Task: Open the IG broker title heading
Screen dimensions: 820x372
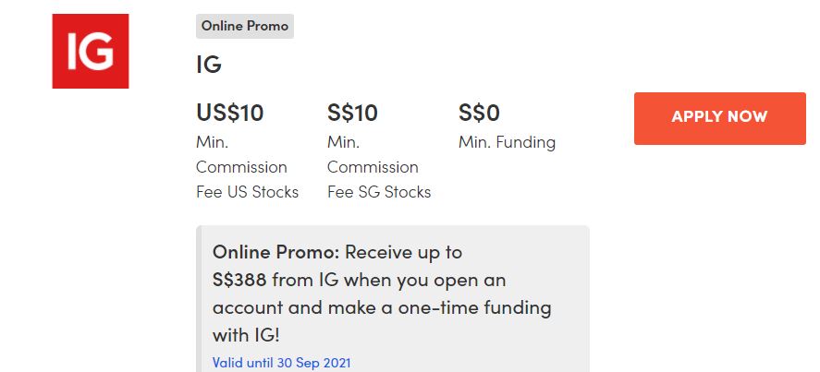Action: (x=209, y=65)
